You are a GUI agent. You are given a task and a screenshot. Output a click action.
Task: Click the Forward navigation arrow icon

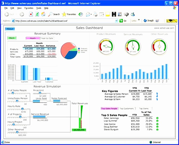click(22, 14)
